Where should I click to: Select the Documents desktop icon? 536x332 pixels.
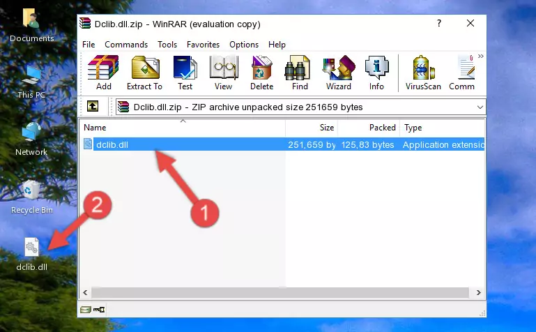pyautogui.click(x=31, y=25)
